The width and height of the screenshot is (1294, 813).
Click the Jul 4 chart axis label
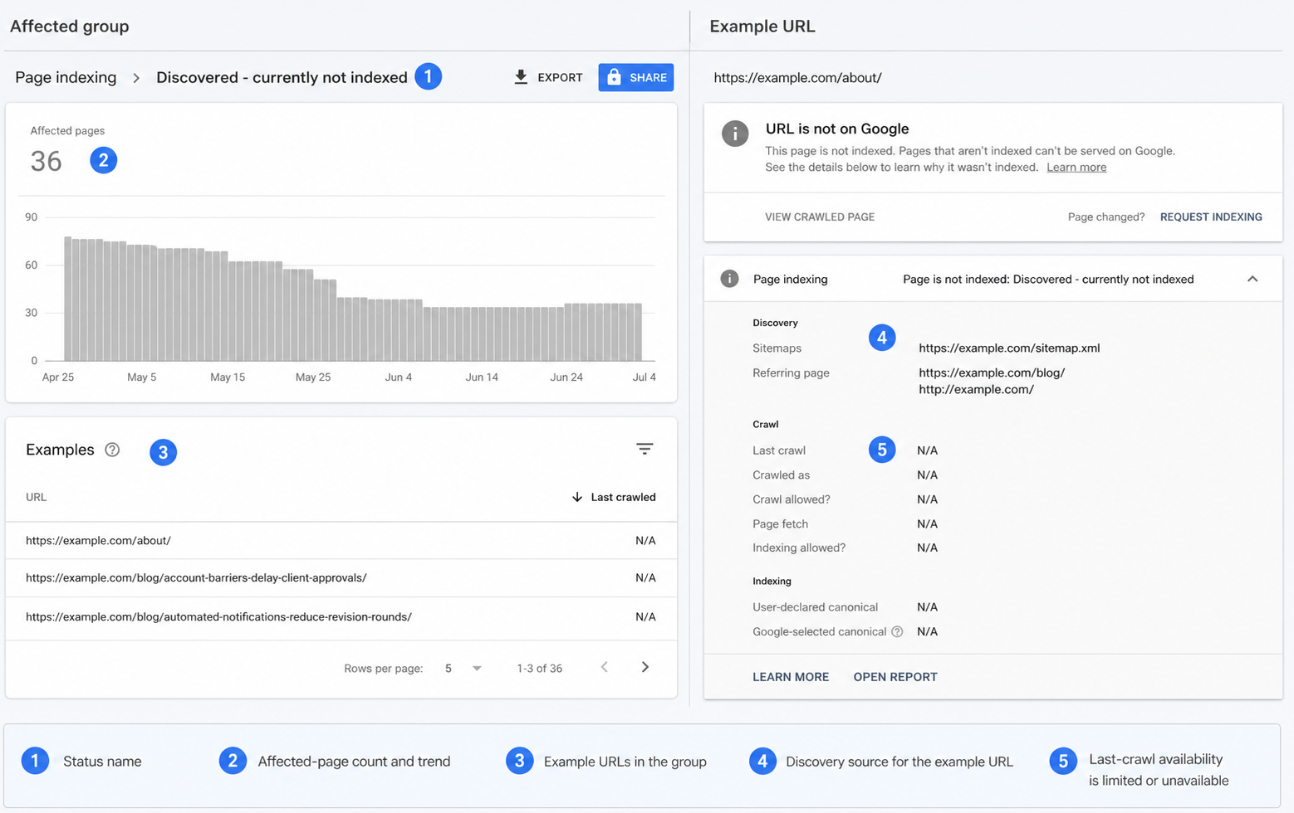click(x=644, y=377)
